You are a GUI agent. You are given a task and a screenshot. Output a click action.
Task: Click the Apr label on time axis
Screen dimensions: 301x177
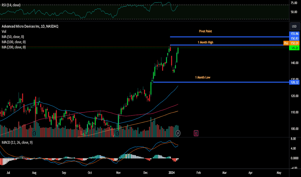tap(250, 172)
